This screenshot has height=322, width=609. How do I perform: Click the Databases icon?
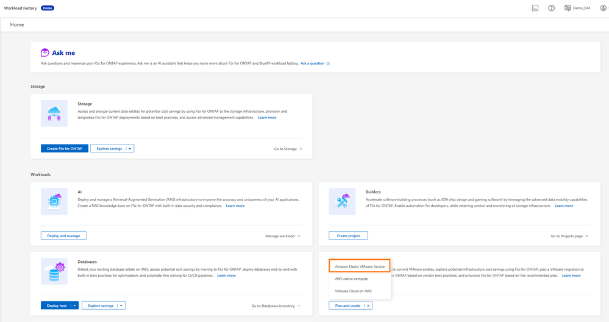click(x=54, y=271)
